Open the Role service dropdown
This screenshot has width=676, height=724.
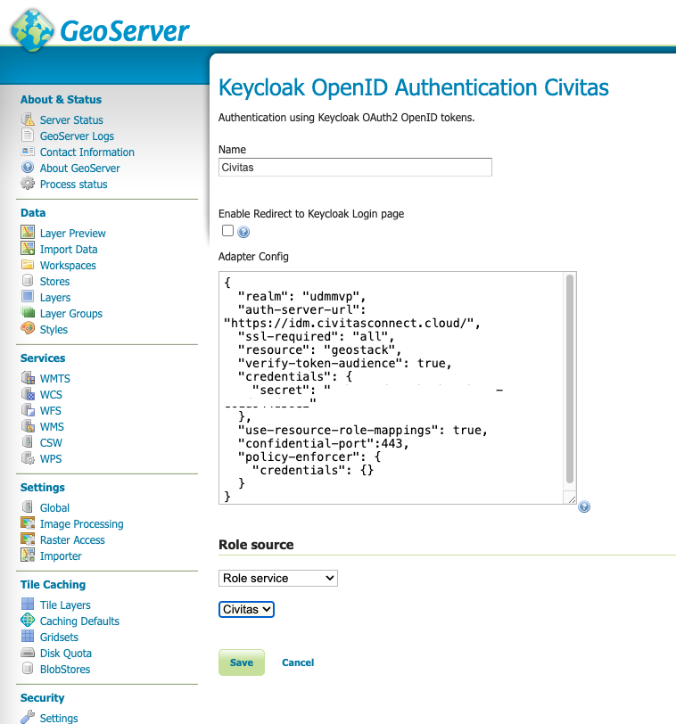[278, 578]
